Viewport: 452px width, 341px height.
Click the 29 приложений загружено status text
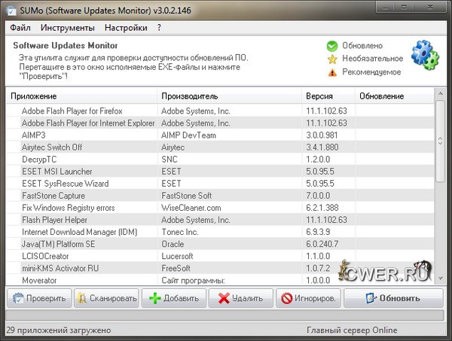click(x=59, y=330)
